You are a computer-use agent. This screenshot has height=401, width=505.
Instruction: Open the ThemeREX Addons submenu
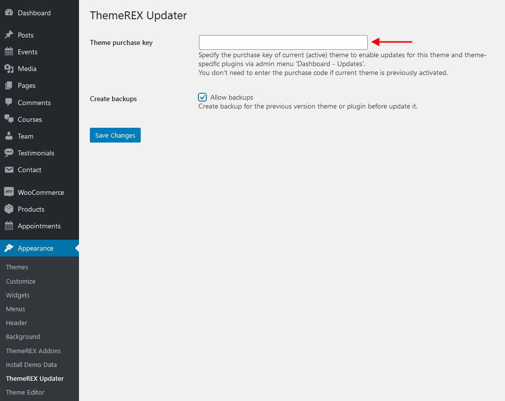click(33, 351)
